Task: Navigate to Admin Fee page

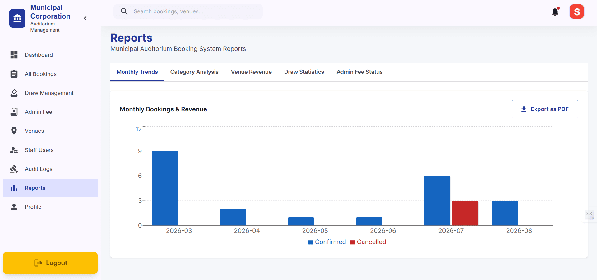Action: (x=50, y=112)
